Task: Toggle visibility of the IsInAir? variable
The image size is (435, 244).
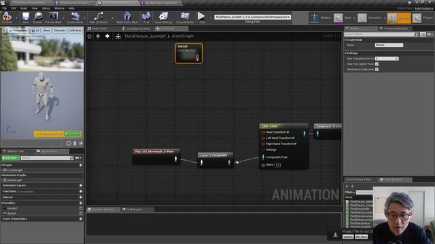Action: [x=81, y=209]
